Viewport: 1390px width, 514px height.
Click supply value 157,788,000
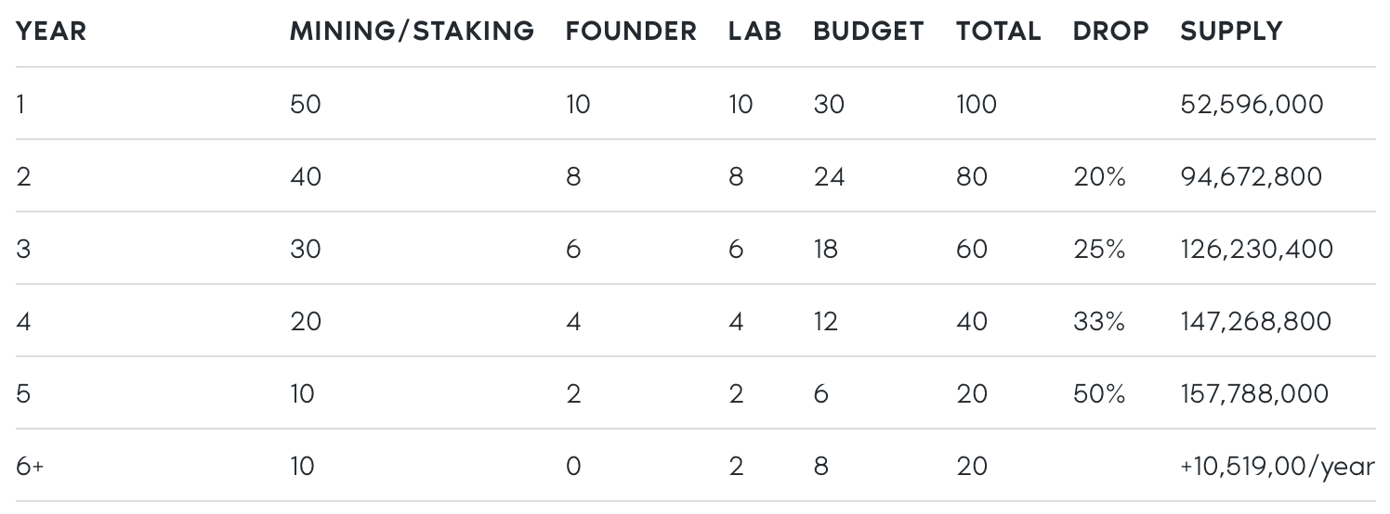tap(1254, 393)
